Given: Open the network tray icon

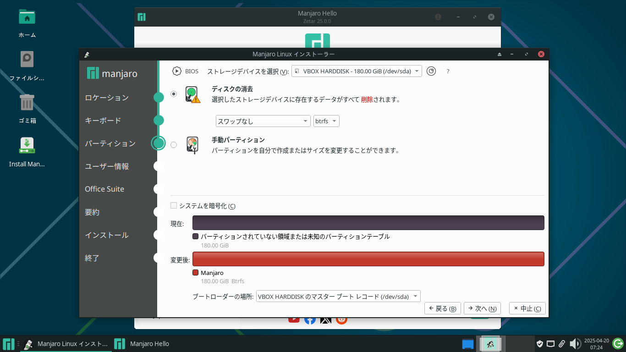Looking at the screenshot, I should 551,344.
